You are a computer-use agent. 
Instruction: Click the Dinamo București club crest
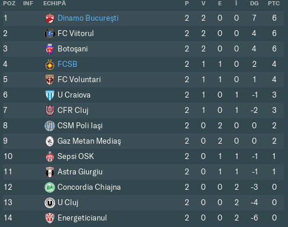tap(50, 18)
